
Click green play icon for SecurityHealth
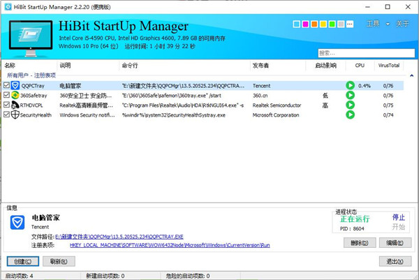pyautogui.click(x=351, y=115)
